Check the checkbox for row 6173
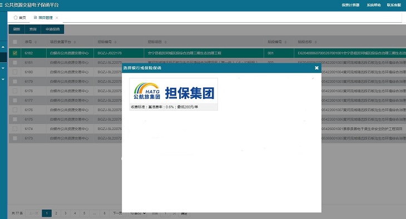 pyautogui.click(x=15, y=138)
